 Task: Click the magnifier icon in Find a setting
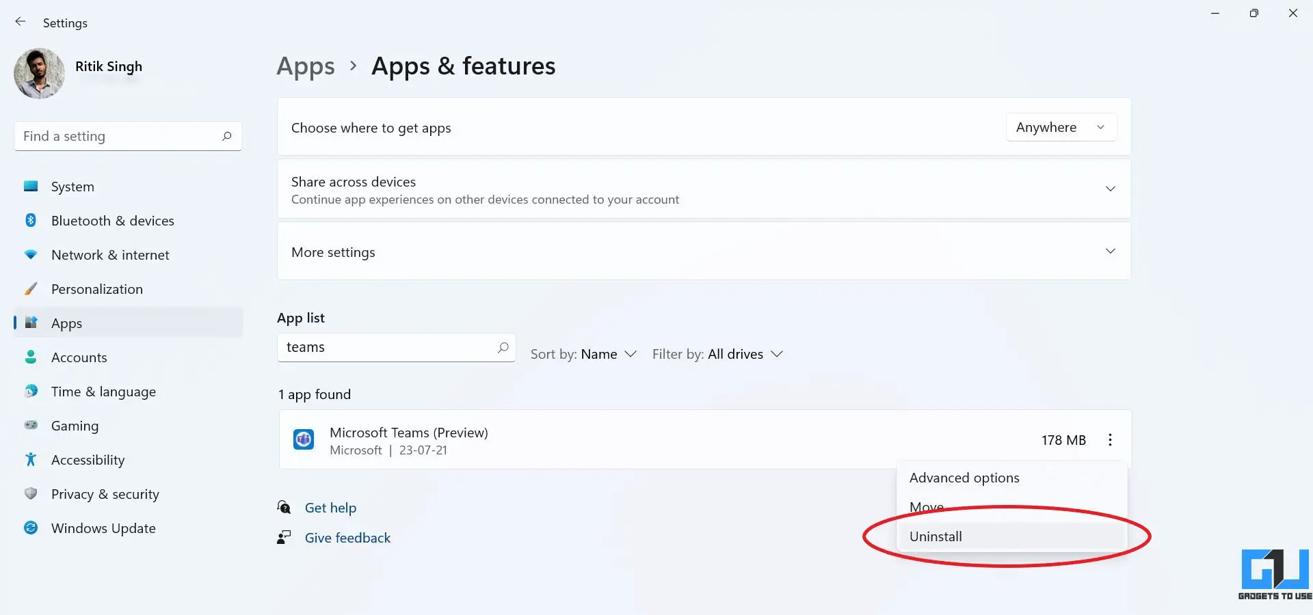[226, 136]
